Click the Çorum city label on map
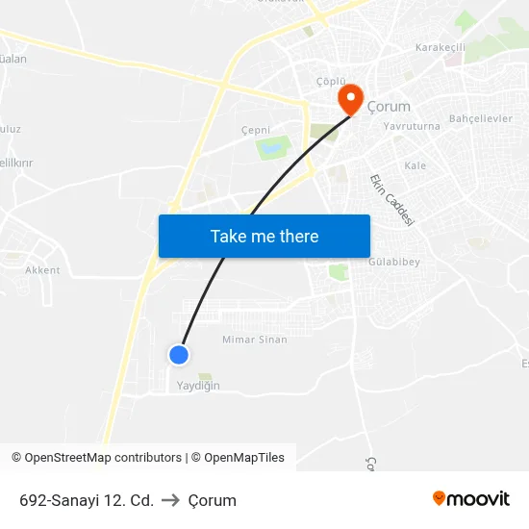The image size is (529, 529). click(x=389, y=107)
